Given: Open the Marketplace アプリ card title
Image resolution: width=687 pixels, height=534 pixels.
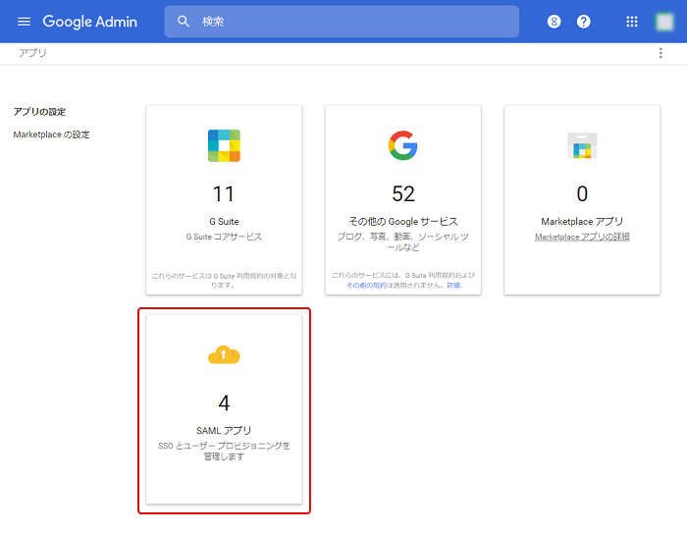Looking at the screenshot, I should (x=582, y=221).
